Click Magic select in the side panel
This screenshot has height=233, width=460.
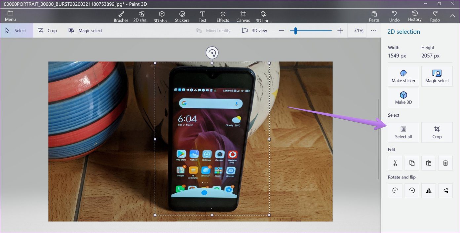tap(437, 76)
